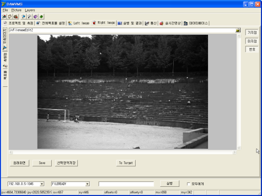Click the Save button
The image size is (262, 196).
[x=42, y=163]
